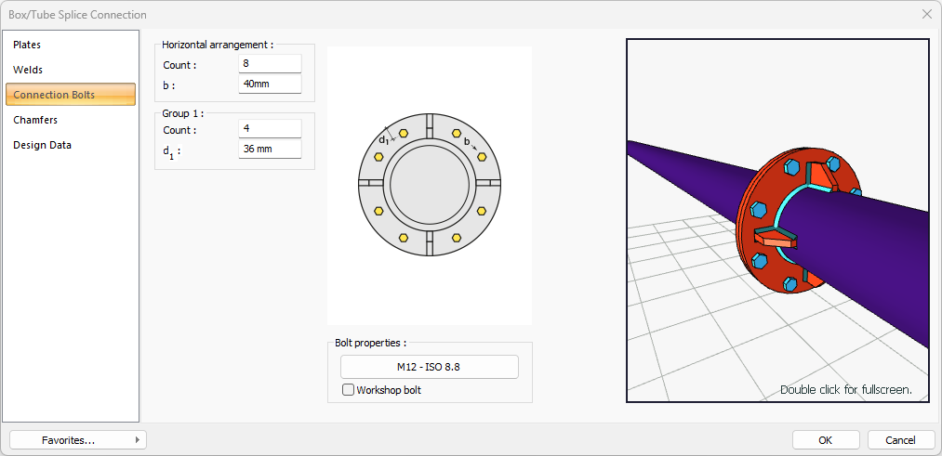The width and height of the screenshot is (942, 456).
Task: Click the b dimension label in diagram
Action: point(467,142)
